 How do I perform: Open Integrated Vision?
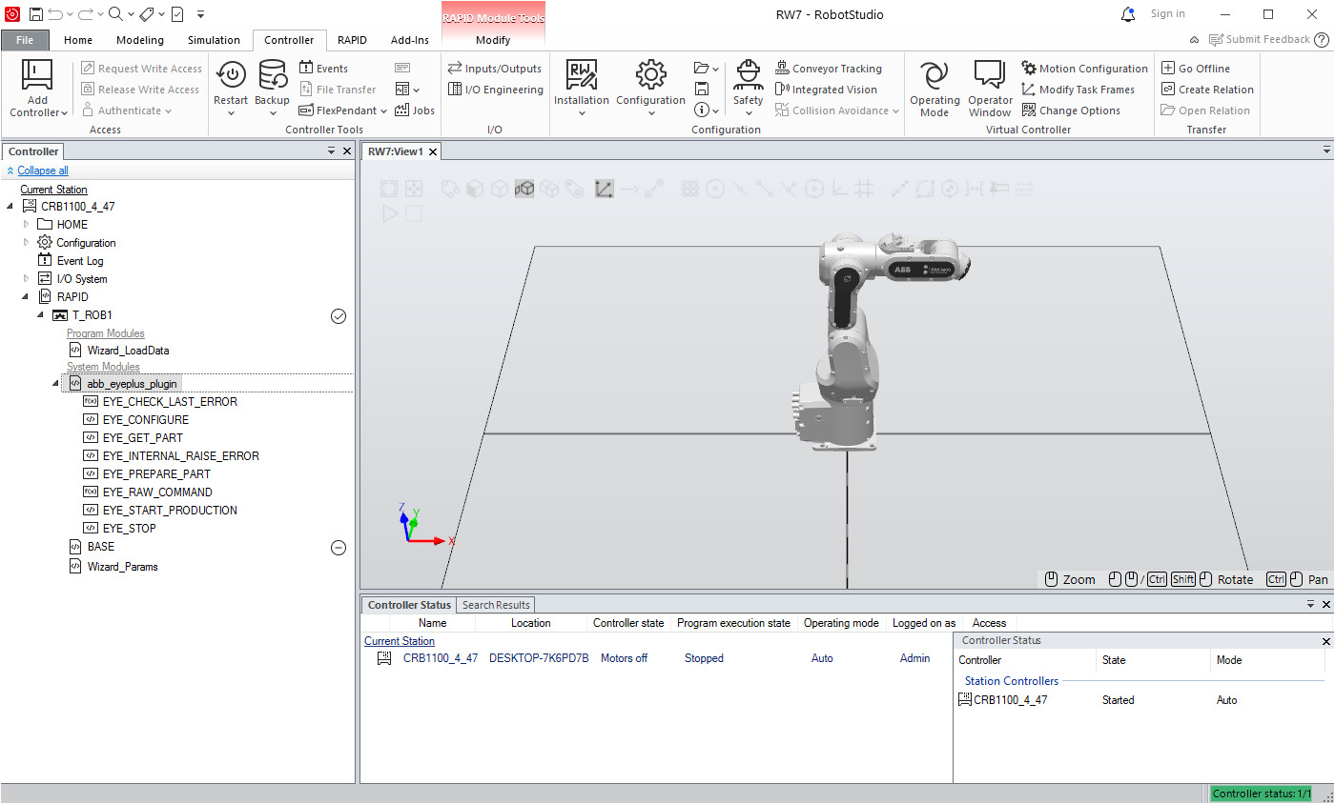(826, 90)
